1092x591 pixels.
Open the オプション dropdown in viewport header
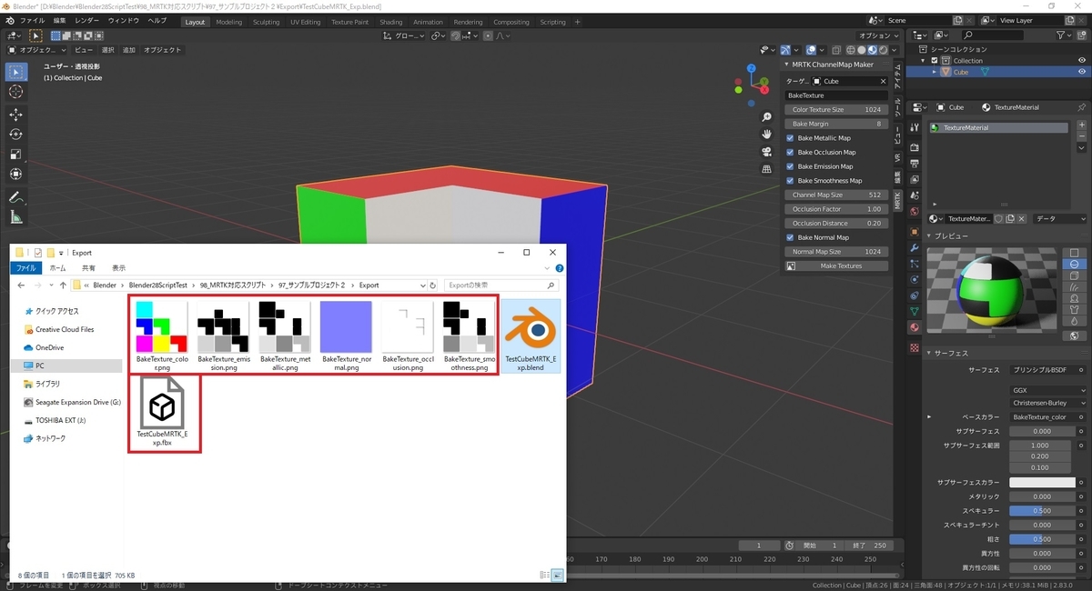877,35
